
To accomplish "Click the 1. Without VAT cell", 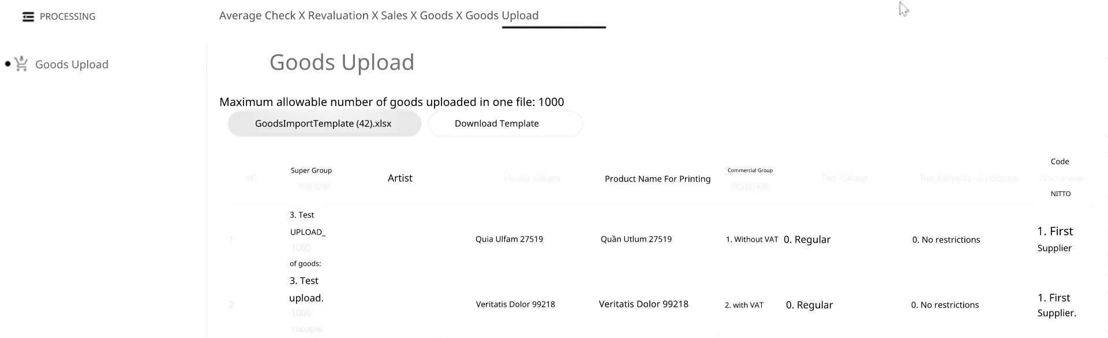I will point(751,239).
